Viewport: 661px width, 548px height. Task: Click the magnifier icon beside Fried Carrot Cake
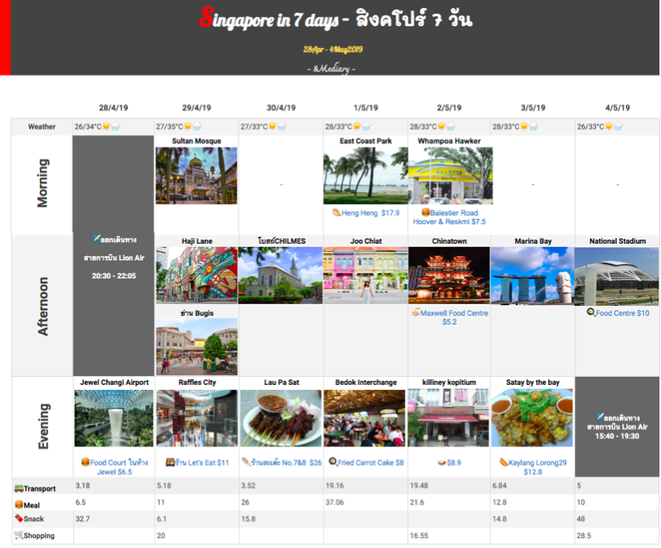click(x=333, y=462)
